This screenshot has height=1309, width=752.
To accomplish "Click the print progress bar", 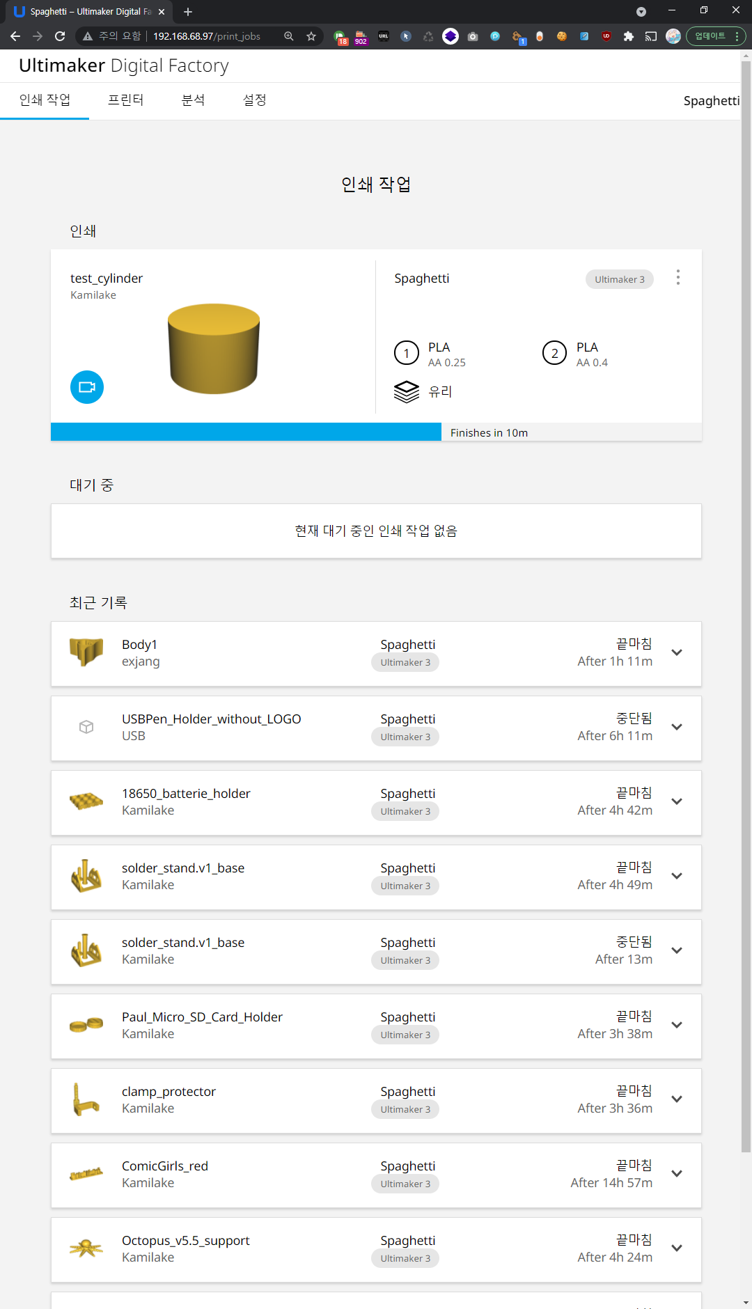I will 376,432.
